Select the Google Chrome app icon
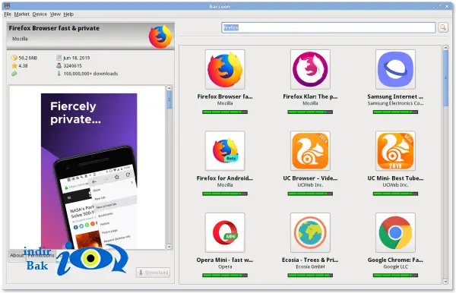 (x=395, y=232)
